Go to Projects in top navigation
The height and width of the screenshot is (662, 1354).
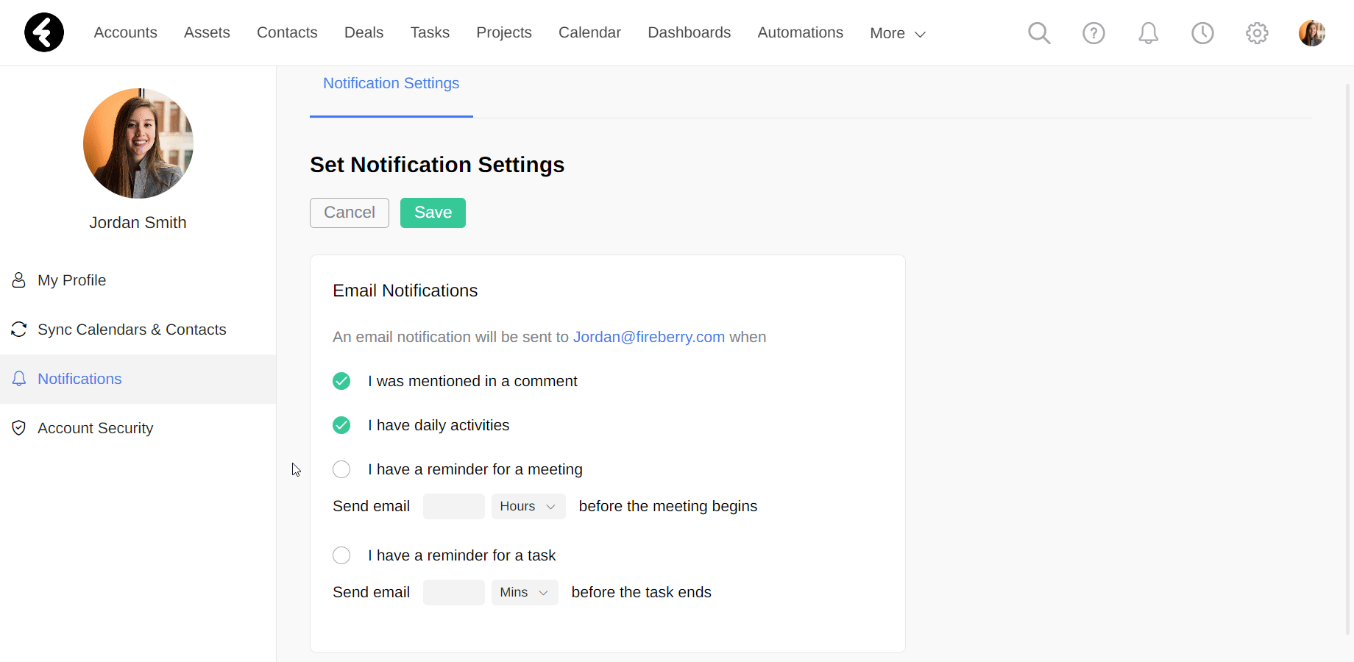pos(504,32)
